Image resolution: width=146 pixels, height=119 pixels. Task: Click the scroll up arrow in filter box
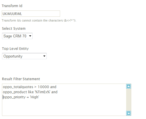[x=128, y=86]
